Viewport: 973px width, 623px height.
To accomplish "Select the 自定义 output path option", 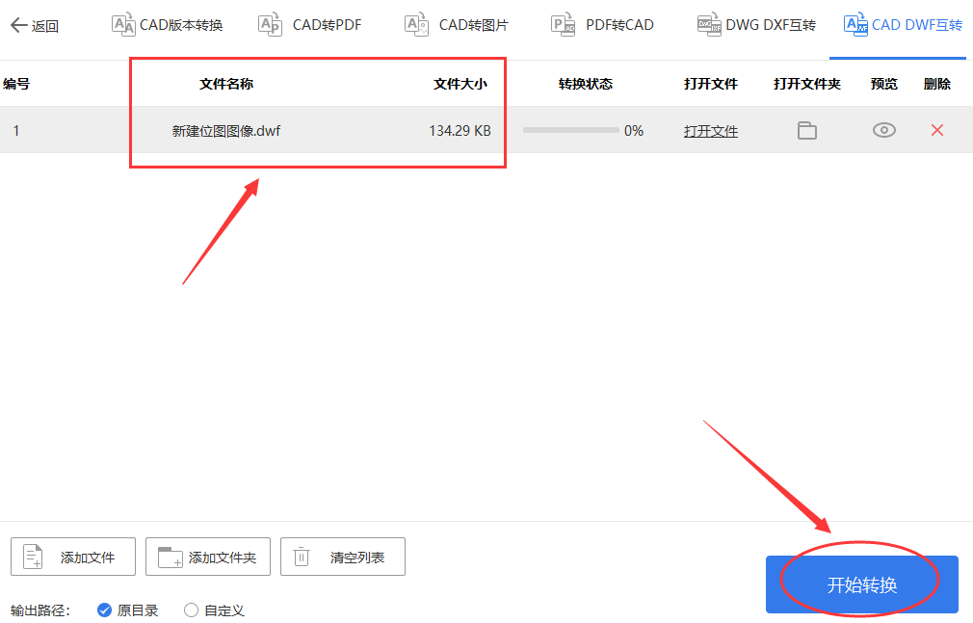I will coord(214,610).
